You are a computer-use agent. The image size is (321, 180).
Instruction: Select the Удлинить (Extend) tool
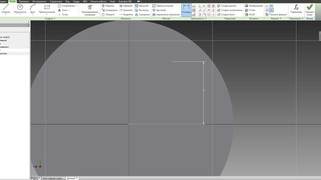(126, 10)
